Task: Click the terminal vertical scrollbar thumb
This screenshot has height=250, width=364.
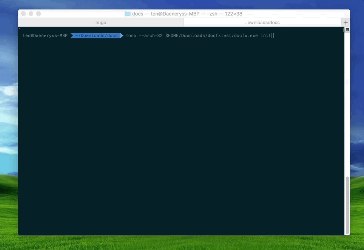Action: (x=347, y=205)
